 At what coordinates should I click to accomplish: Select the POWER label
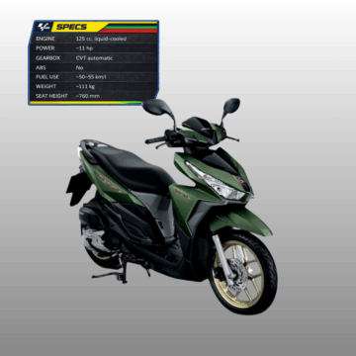point(45,48)
